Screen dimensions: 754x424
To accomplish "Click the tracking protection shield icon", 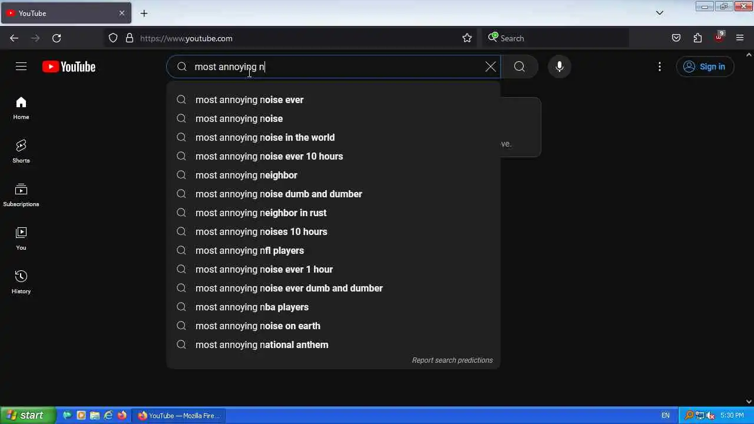I will 113,38.
